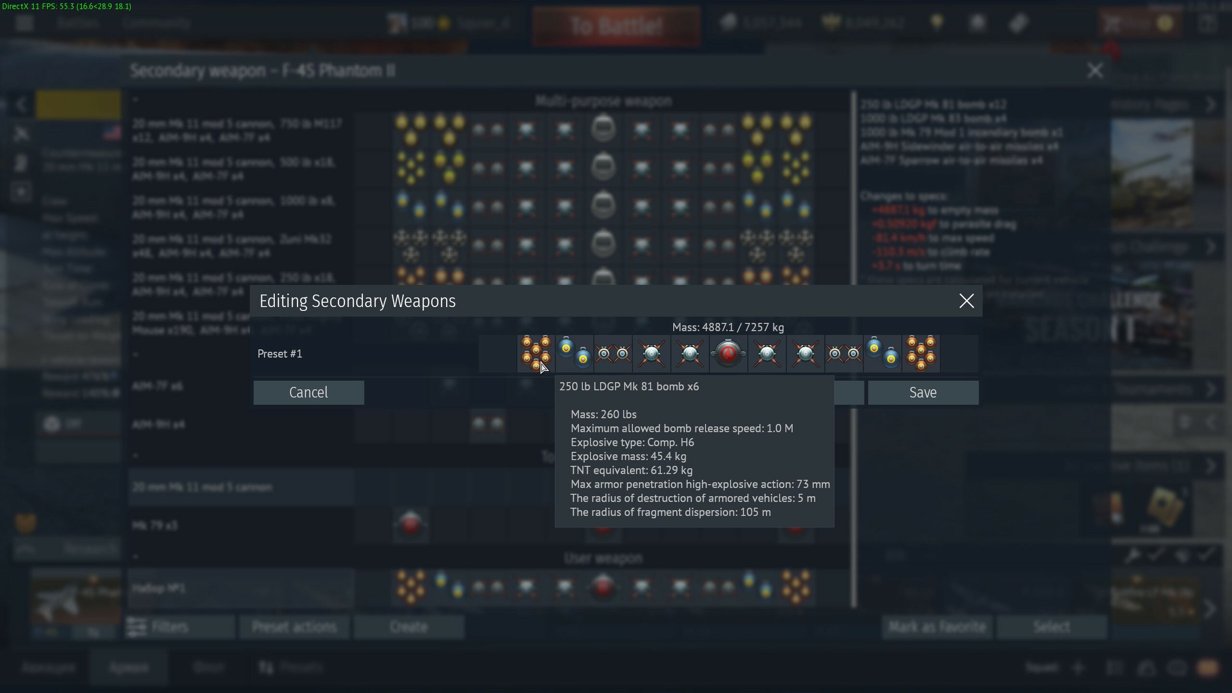Select the Sparrow slot beside the right Sidewinders
Viewport: 1232px width, 693px height.
805,354
